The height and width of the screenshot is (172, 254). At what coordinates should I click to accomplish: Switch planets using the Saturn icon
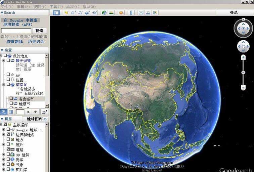[x=121, y=13]
